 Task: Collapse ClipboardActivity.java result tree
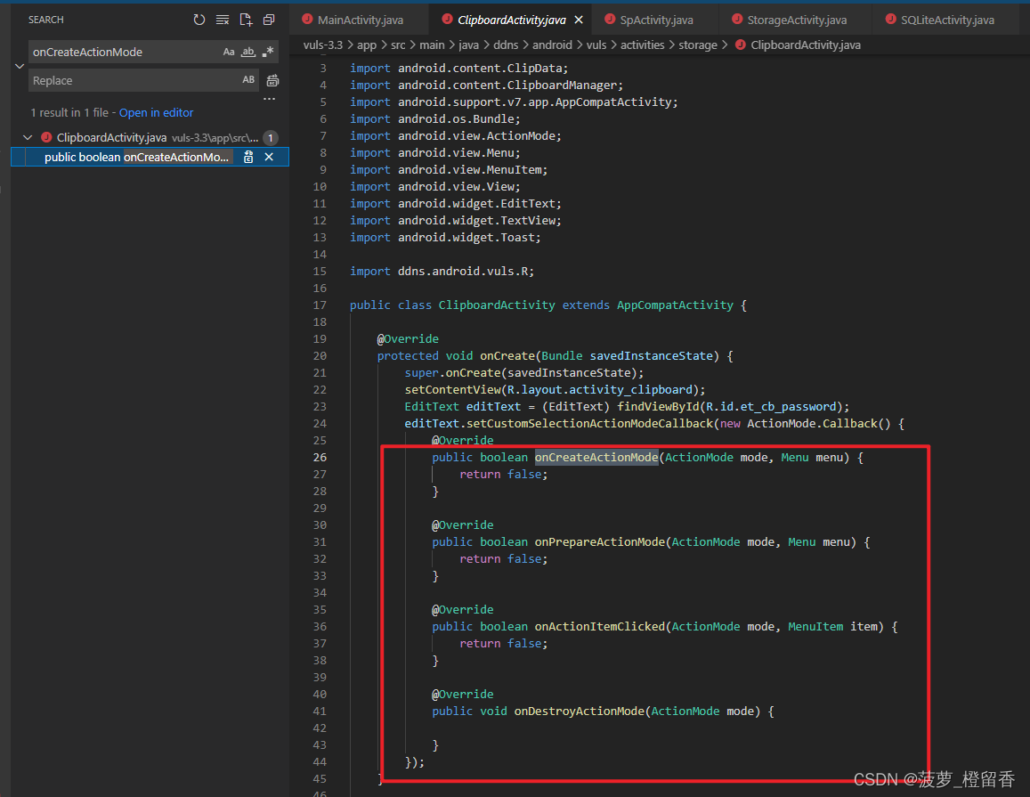(x=28, y=138)
